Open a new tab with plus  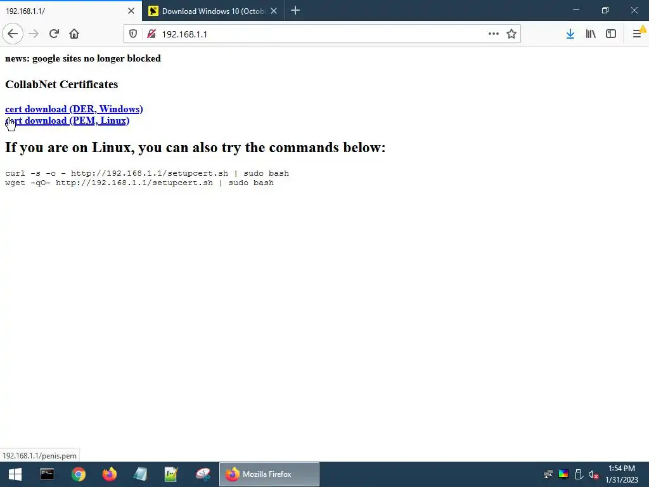pos(295,11)
